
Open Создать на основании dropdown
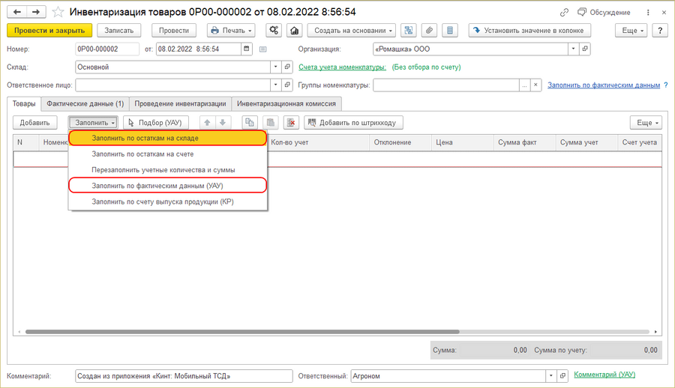[x=352, y=31]
